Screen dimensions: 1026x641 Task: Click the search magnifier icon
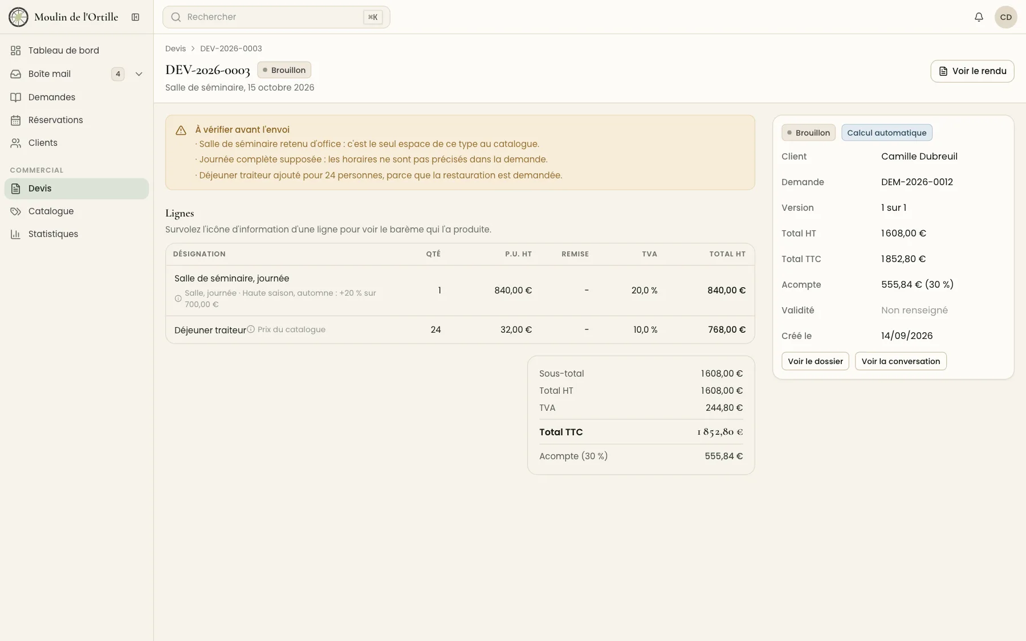coord(176,17)
